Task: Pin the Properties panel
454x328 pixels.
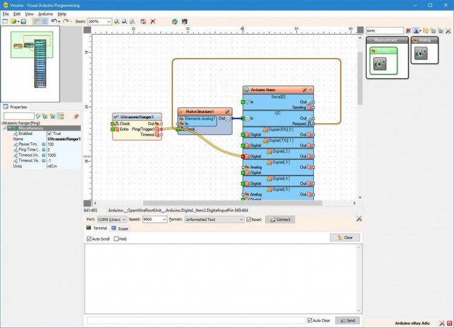Action: 76,116
